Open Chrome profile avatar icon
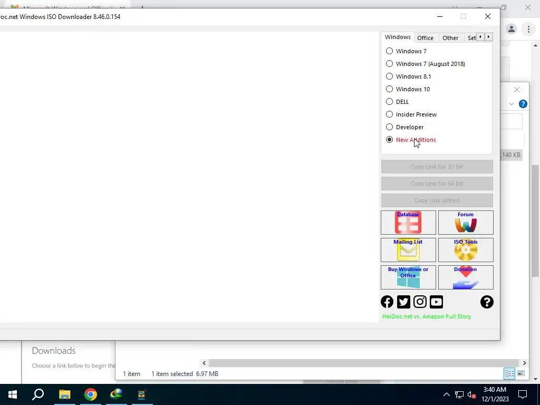 [512, 30]
